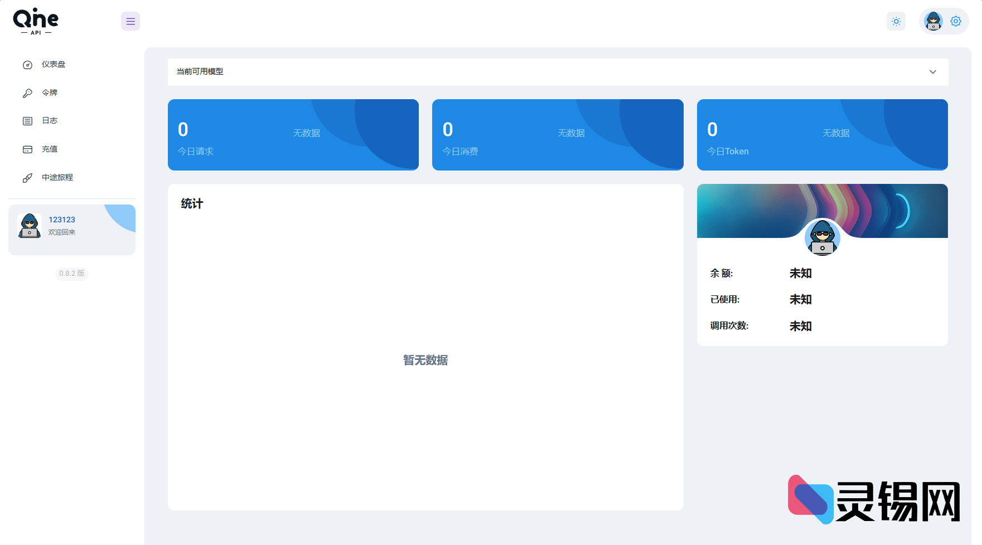982x545 pixels.
Task: Open the 充值 page from the sidebar
Action: 50,149
